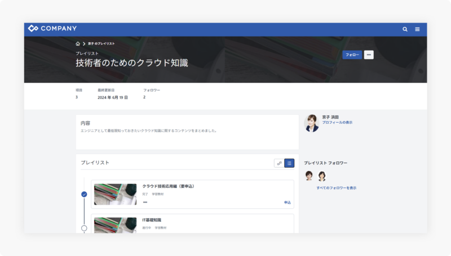Screen dimensions: 451x256
Task: Open 京子 のプレイリスト breadcrumb link
Action: [101, 44]
